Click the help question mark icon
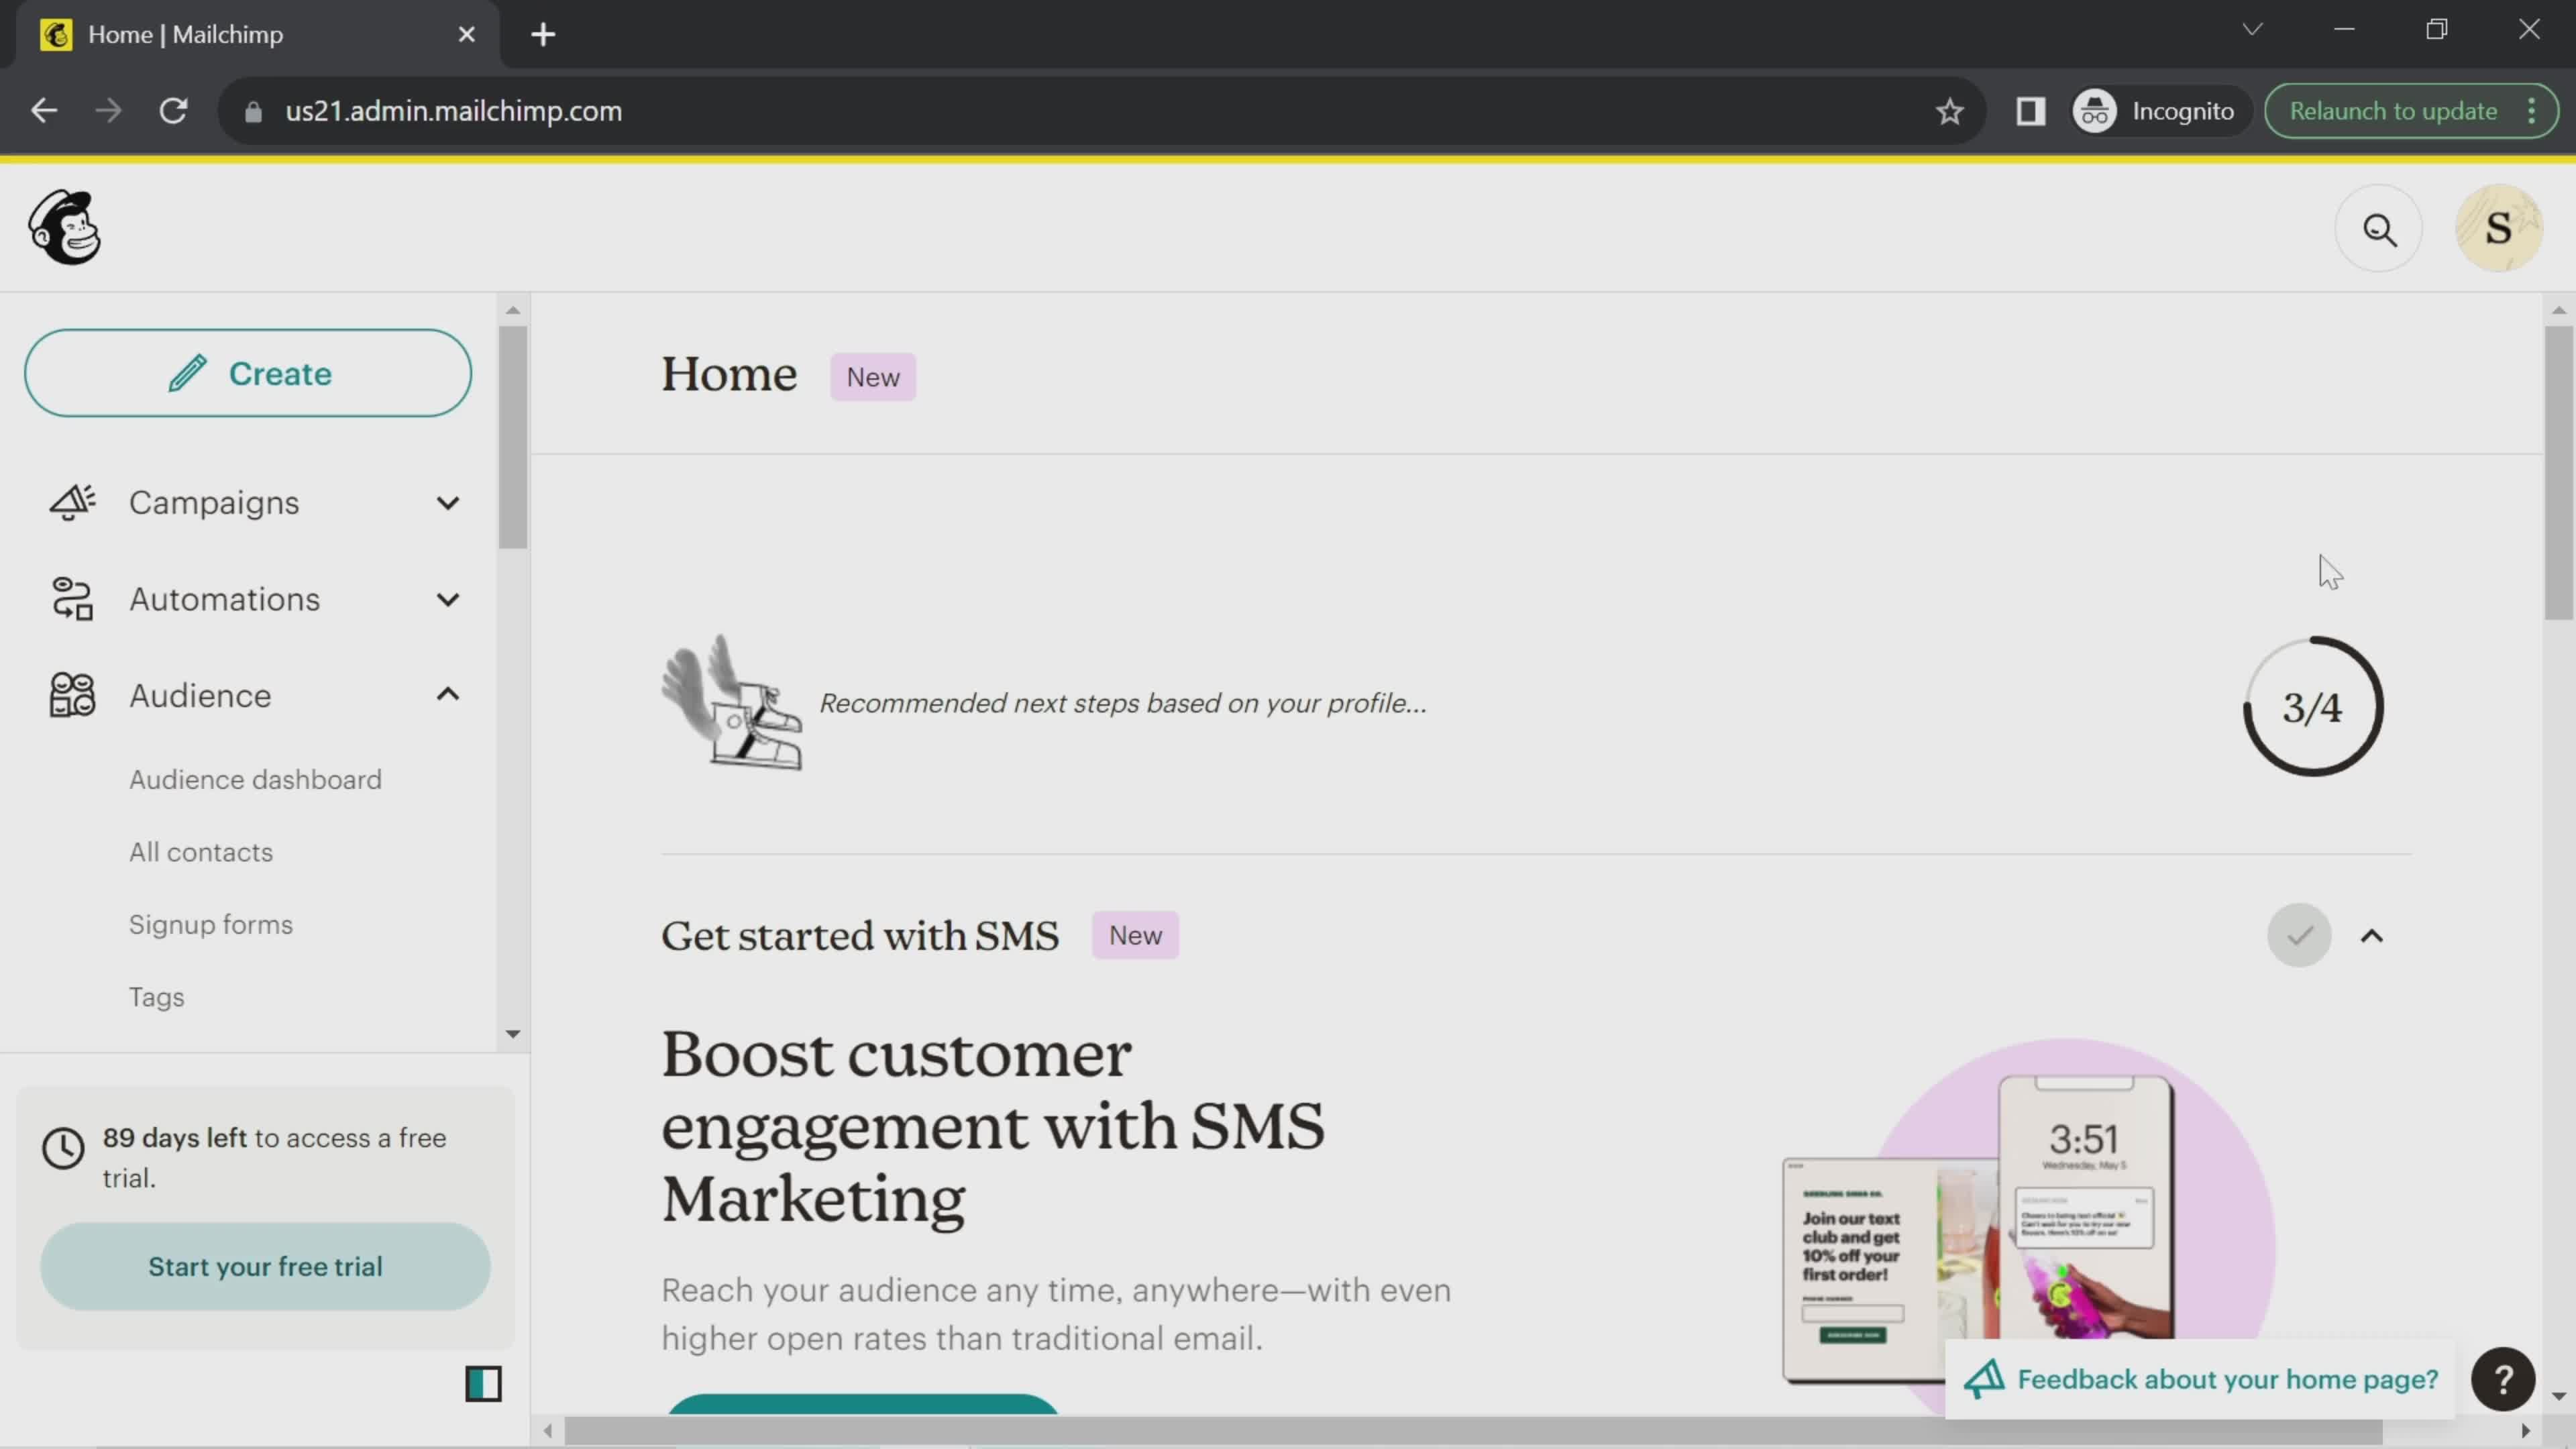This screenshot has height=1449, width=2576. tap(2509, 1380)
